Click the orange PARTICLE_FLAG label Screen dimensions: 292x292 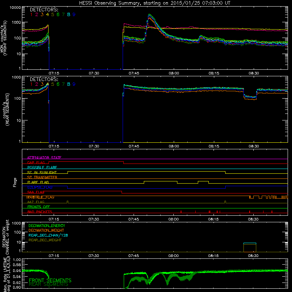coord(40,197)
